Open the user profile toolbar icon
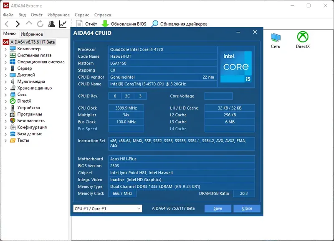Screen dimensions: 334x241 coord(51,24)
